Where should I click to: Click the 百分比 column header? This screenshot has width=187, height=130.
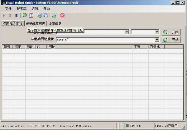click(x=156, y=47)
